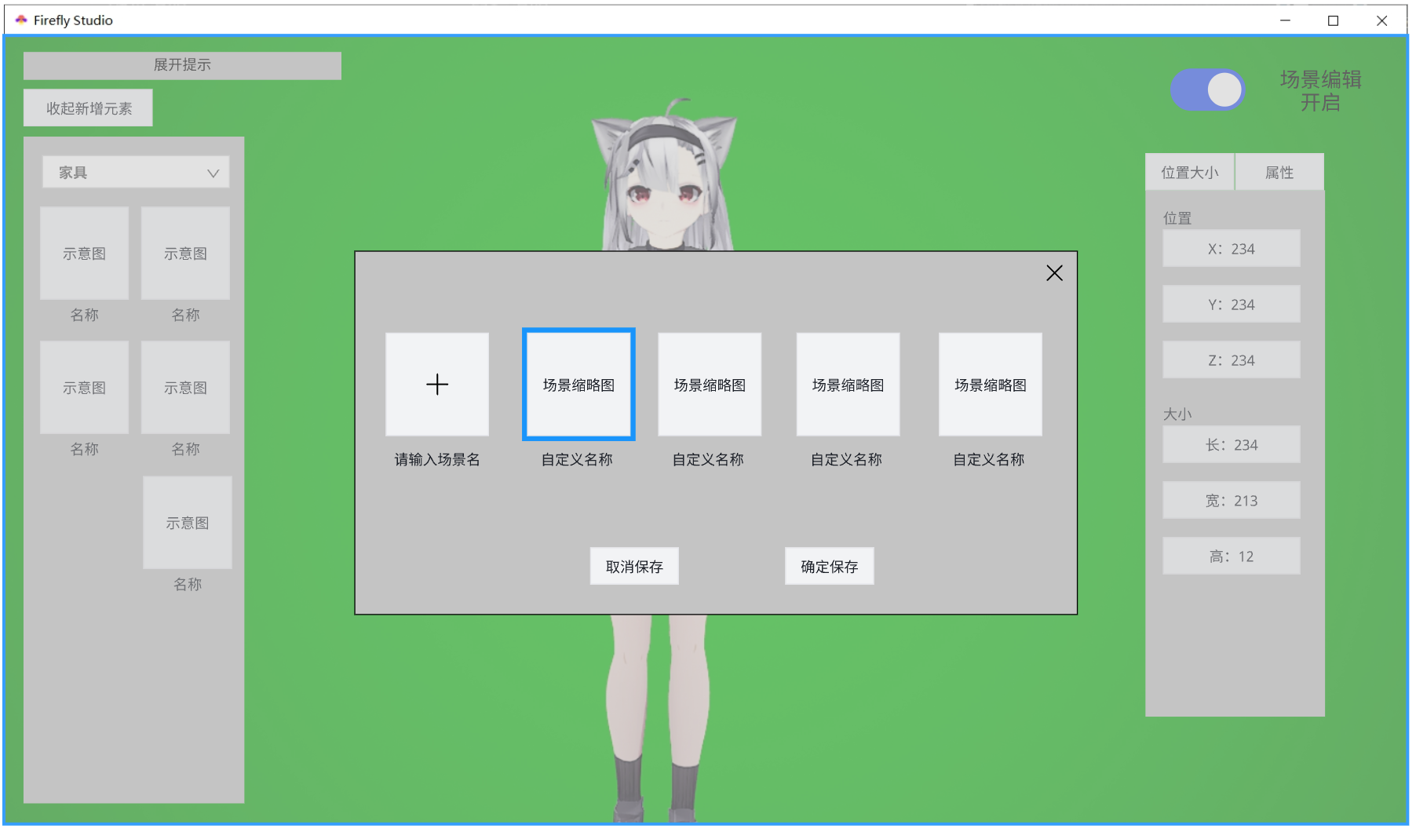Select the highlighted 场景缩略图 thumbnail
This screenshot has height=832, width=1416.
[x=578, y=385]
